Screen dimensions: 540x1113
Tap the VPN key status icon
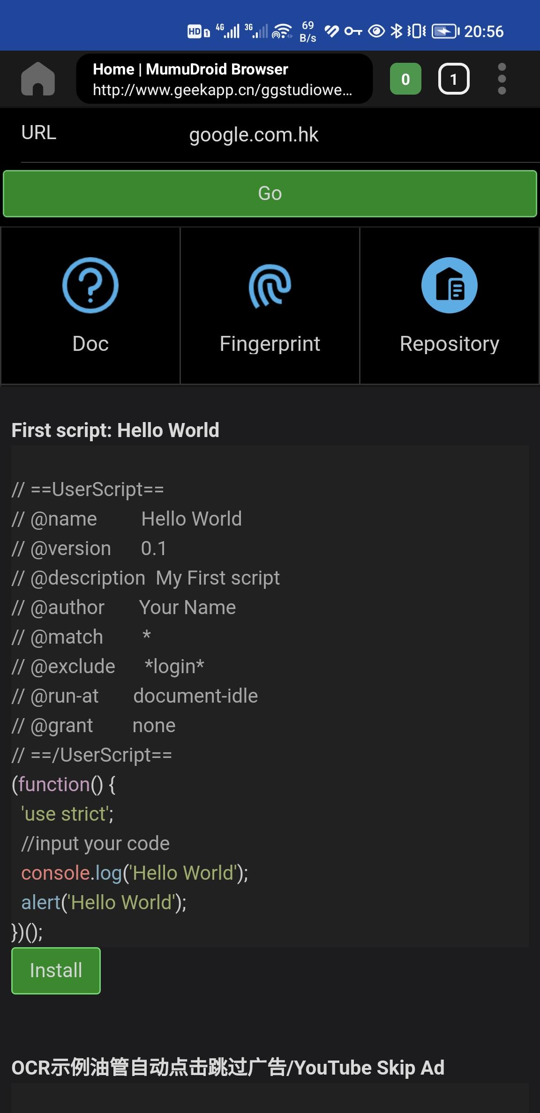click(x=353, y=31)
